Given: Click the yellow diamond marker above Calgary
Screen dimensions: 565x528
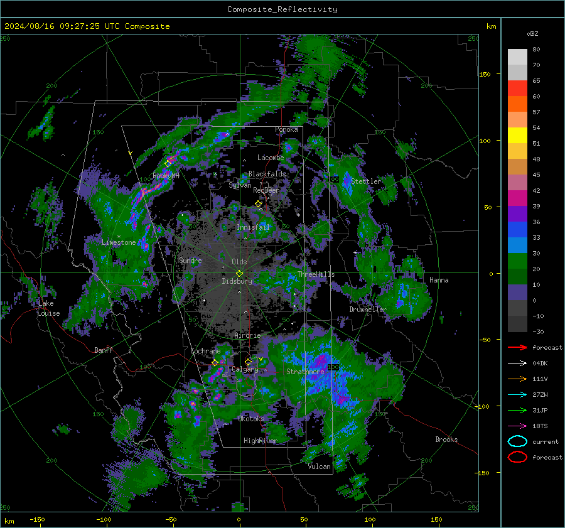Looking at the screenshot, I should [248, 362].
